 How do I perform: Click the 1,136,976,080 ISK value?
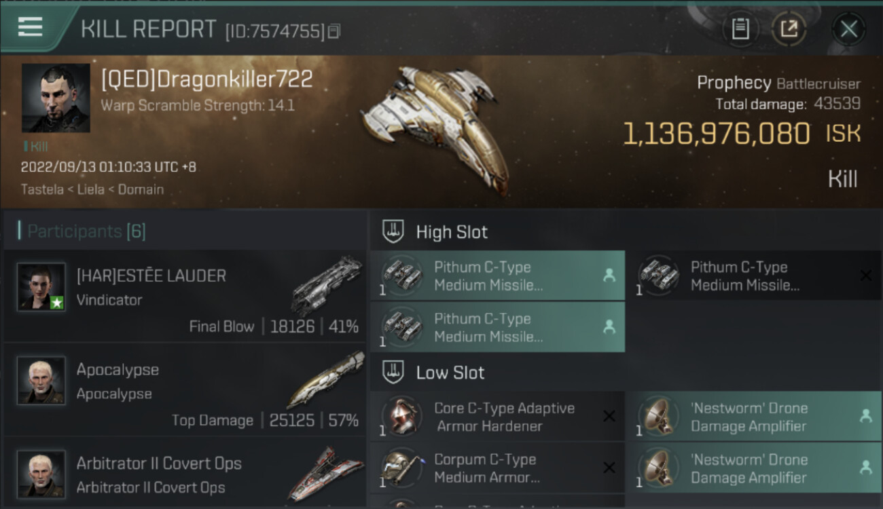[716, 134]
